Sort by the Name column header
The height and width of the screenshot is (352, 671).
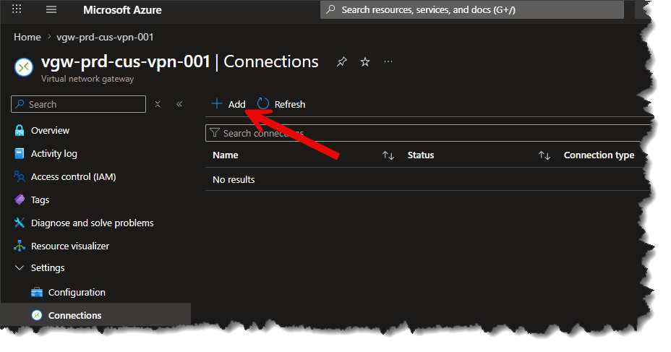[226, 155]
